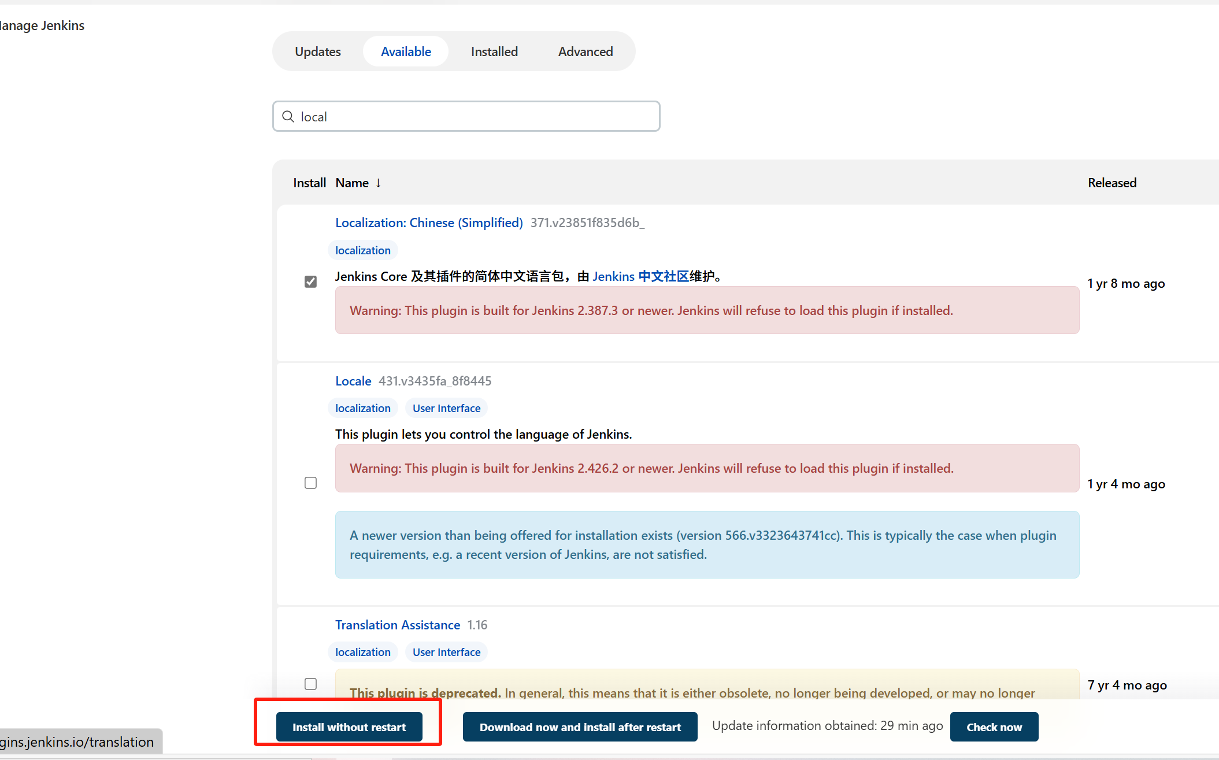
Task: Click Download now and install after restart
Action: (x=580, y=727)
